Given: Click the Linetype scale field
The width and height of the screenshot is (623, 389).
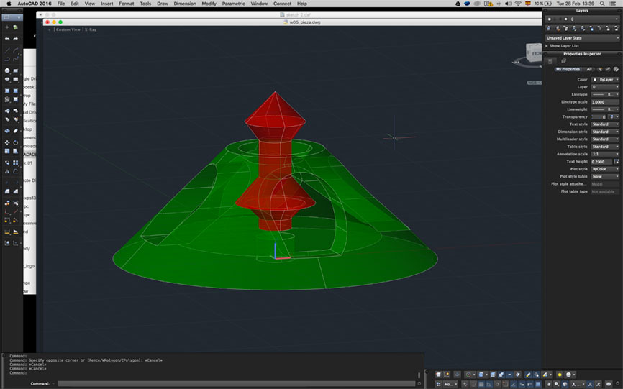Looking at the screenshot, I should click(605, 102).
